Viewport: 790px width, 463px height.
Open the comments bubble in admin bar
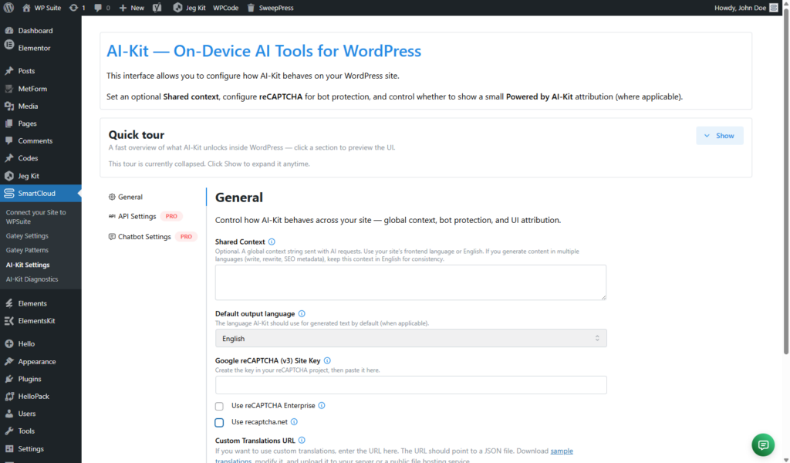click(x=98, y=8)
